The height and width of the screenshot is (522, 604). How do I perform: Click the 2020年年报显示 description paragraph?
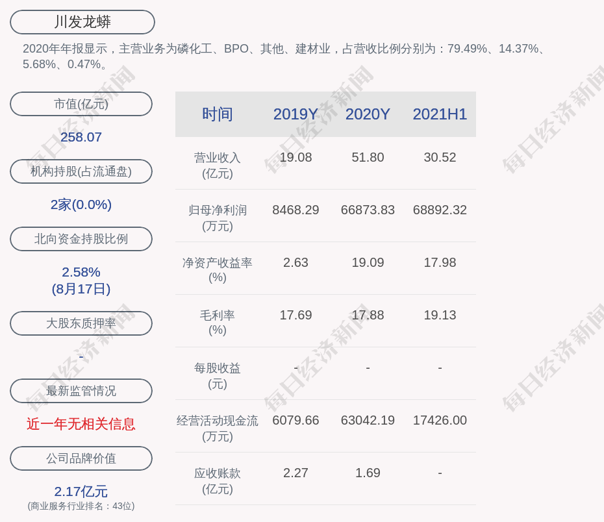[284, 56]
